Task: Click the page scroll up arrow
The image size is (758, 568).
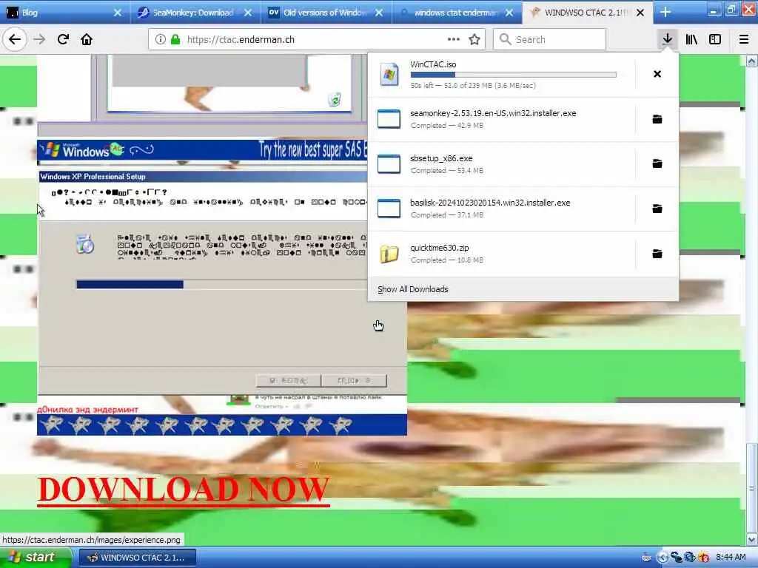Action: 752,61
